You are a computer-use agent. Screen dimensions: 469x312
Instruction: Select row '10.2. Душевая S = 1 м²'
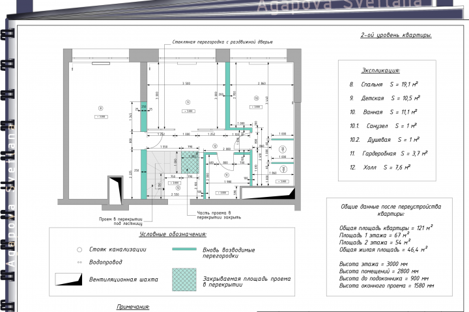tap(384, 140)
